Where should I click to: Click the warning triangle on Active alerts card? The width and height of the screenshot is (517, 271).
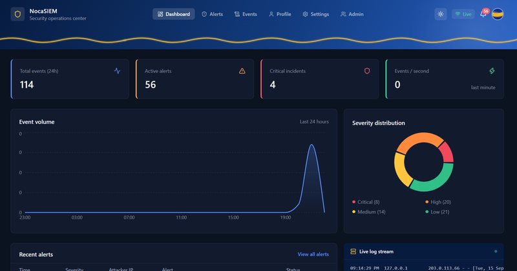[x=242, y=71]
